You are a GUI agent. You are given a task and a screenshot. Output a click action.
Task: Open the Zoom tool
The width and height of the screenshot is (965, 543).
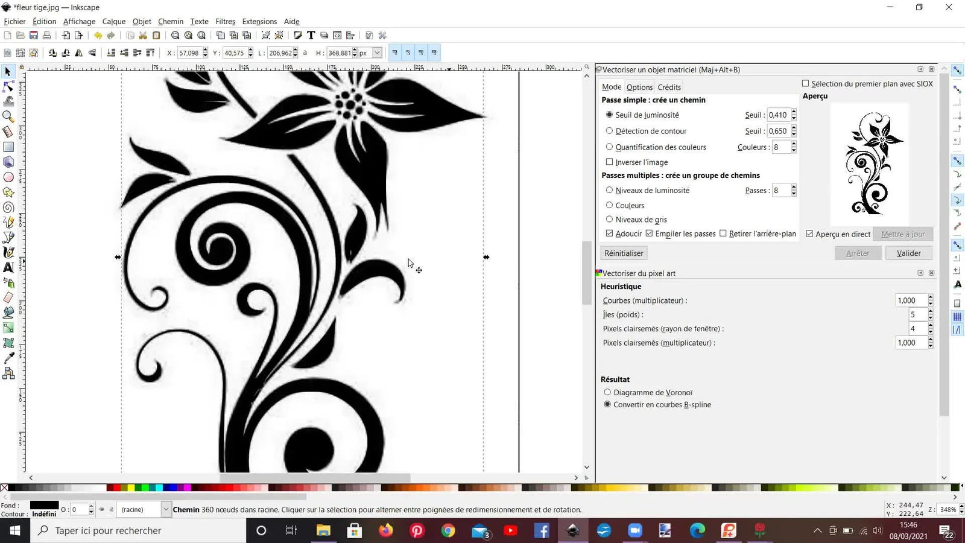click(x=8, y=116)
